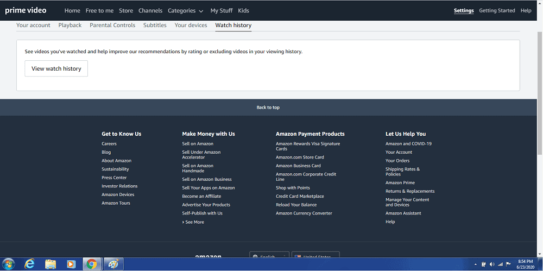Go to Home in top navigation
This screenshot has height=271, width=543.
72,11
